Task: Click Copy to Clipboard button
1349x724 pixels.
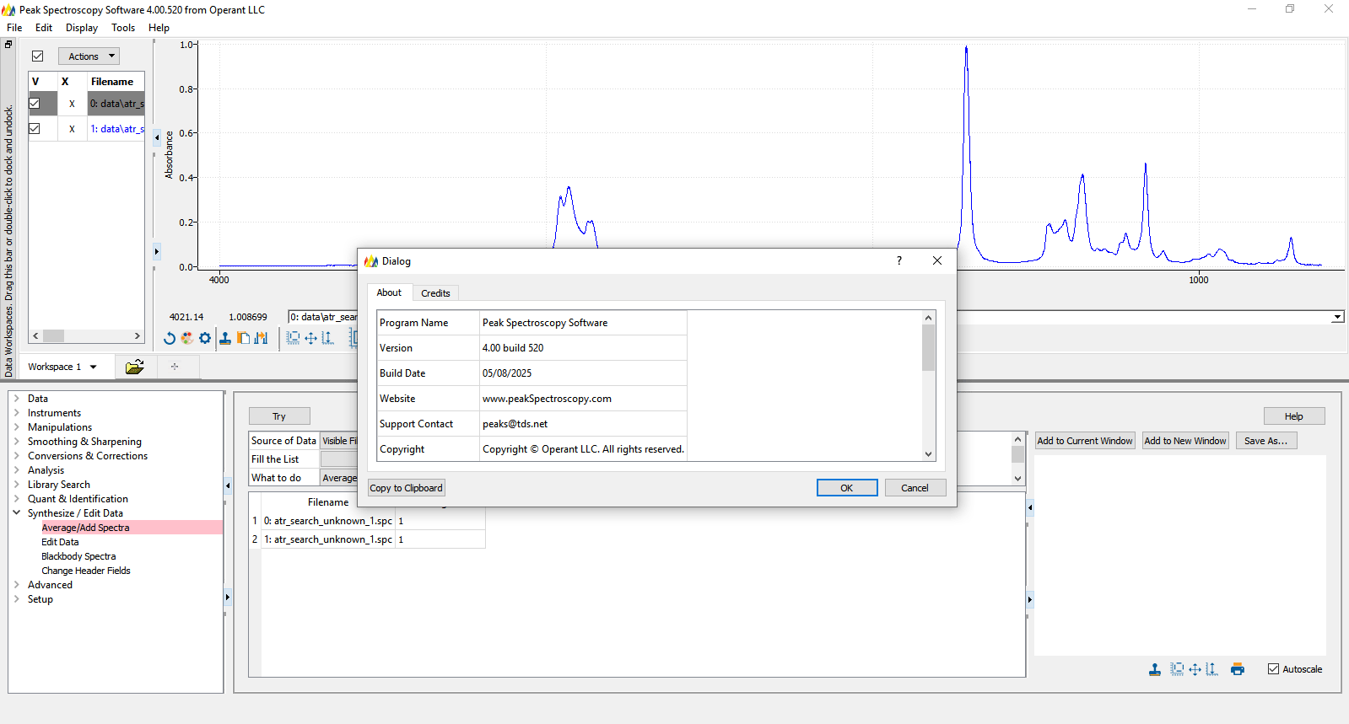Action: coord(407,488)
